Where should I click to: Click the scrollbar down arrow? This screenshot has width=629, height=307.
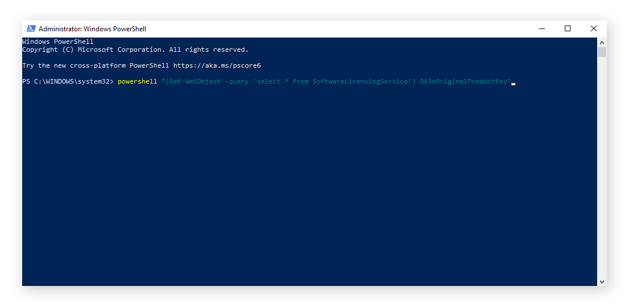tap(602, 281)
